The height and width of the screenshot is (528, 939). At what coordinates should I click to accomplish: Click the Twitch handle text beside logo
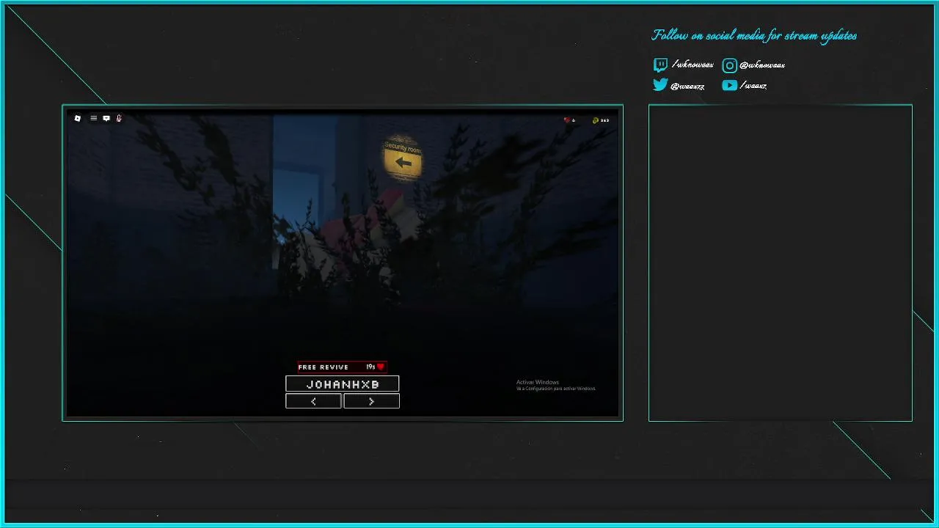[693, 65]
